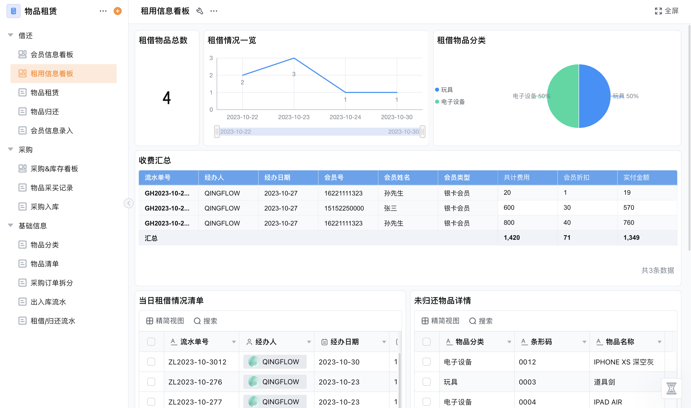Click the fullscreen expand icon

[658, 11]
